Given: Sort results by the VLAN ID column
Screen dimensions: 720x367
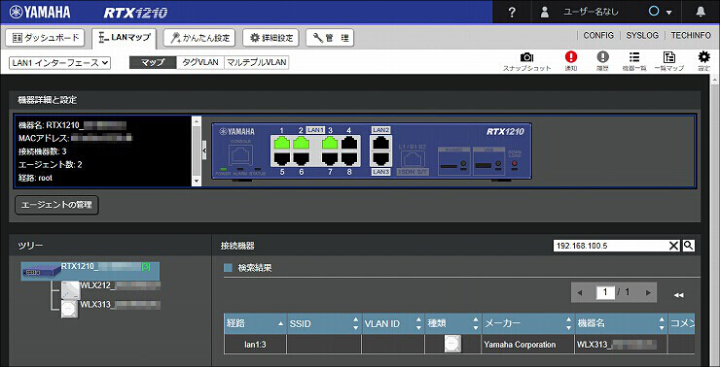Looking at the screenshot, I should tap(393, 324).
